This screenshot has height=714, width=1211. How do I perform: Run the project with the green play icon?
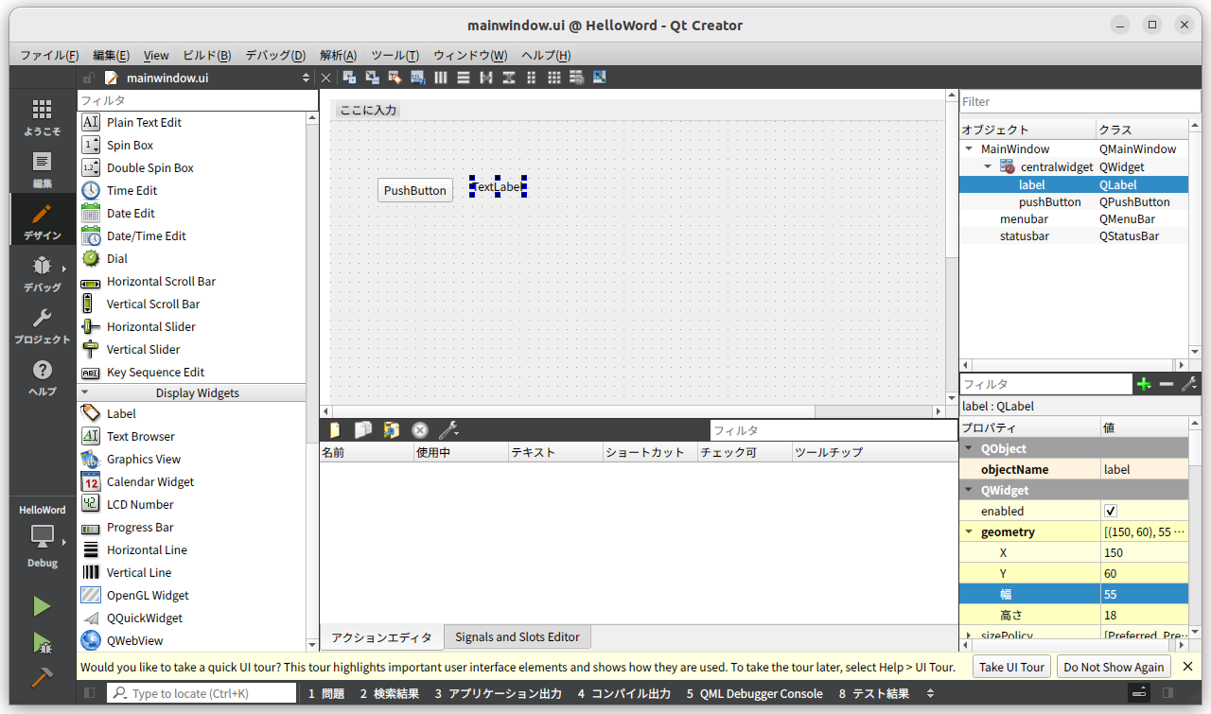click(x=42, y=605)
